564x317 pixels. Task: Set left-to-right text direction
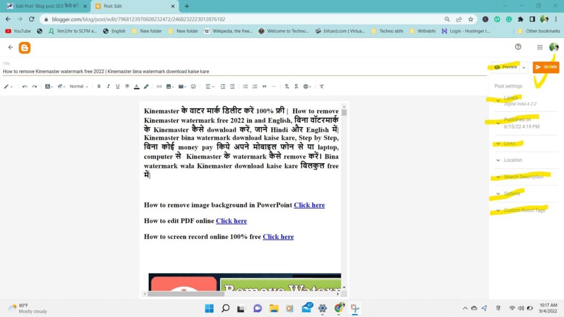pyautogui.click(x=286, y=86)
